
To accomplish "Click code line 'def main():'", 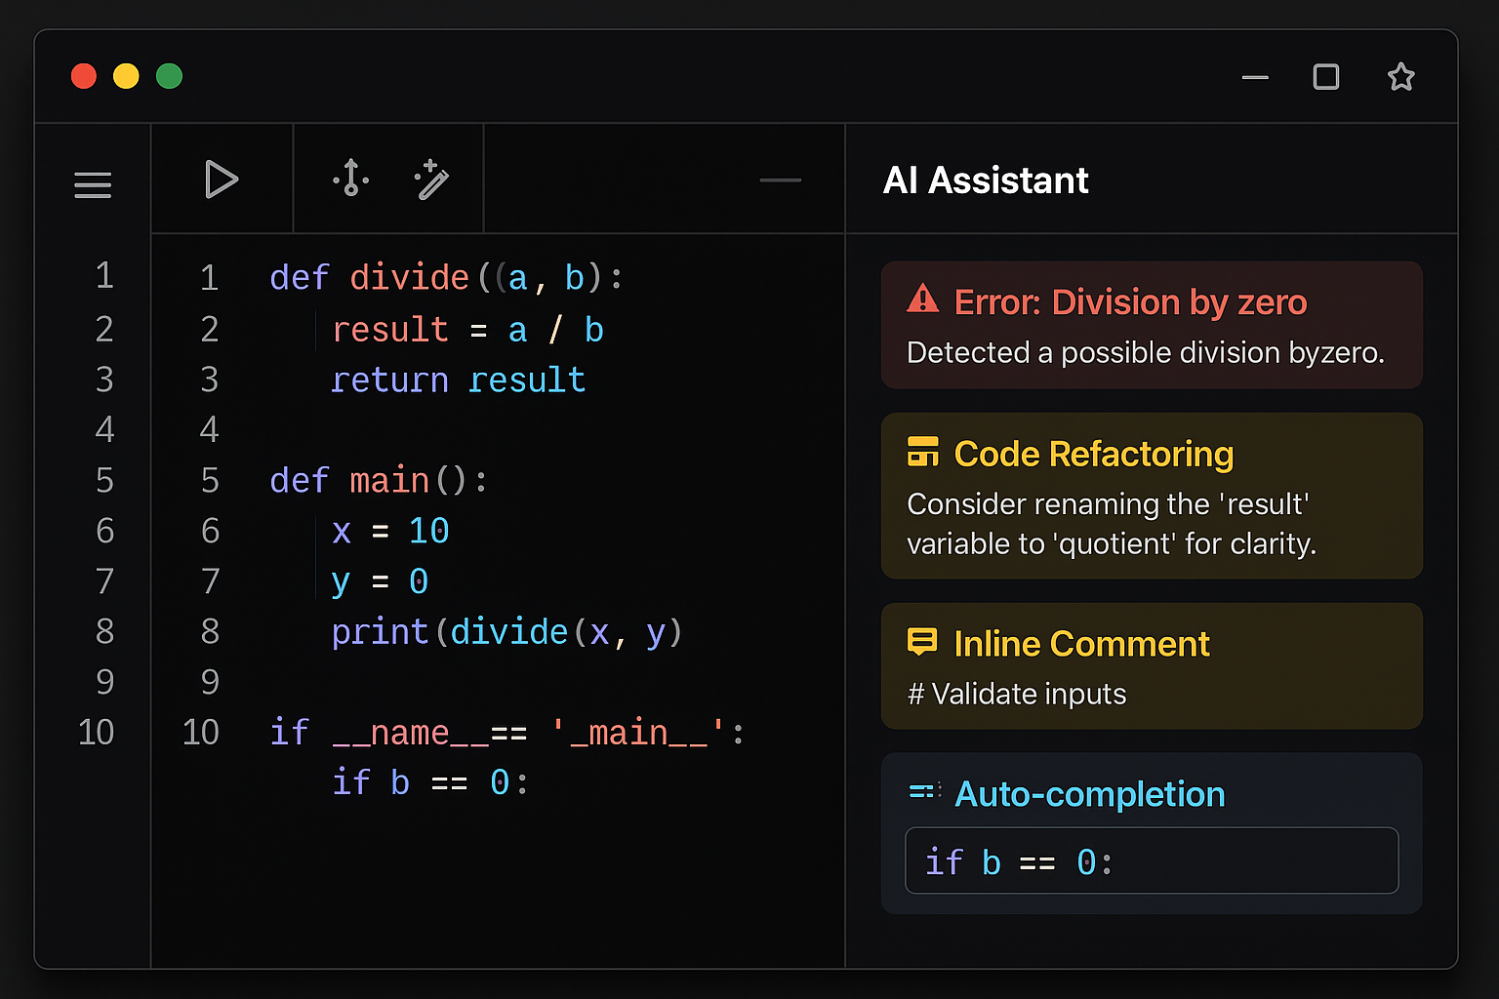I will 379,481.
